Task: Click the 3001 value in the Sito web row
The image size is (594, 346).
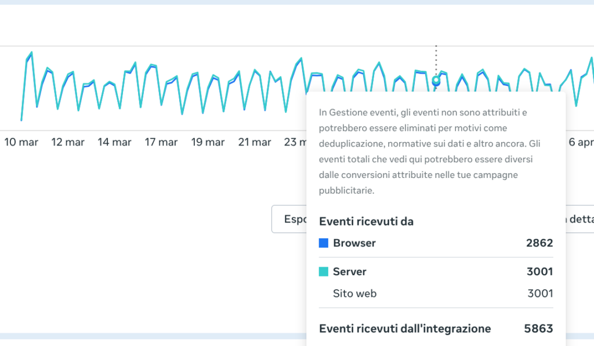Action: [x=540, y=293]
